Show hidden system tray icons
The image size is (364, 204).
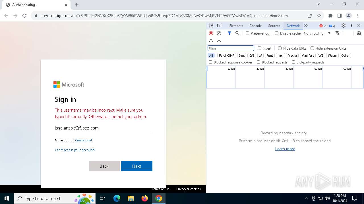[x=307, y=198]
